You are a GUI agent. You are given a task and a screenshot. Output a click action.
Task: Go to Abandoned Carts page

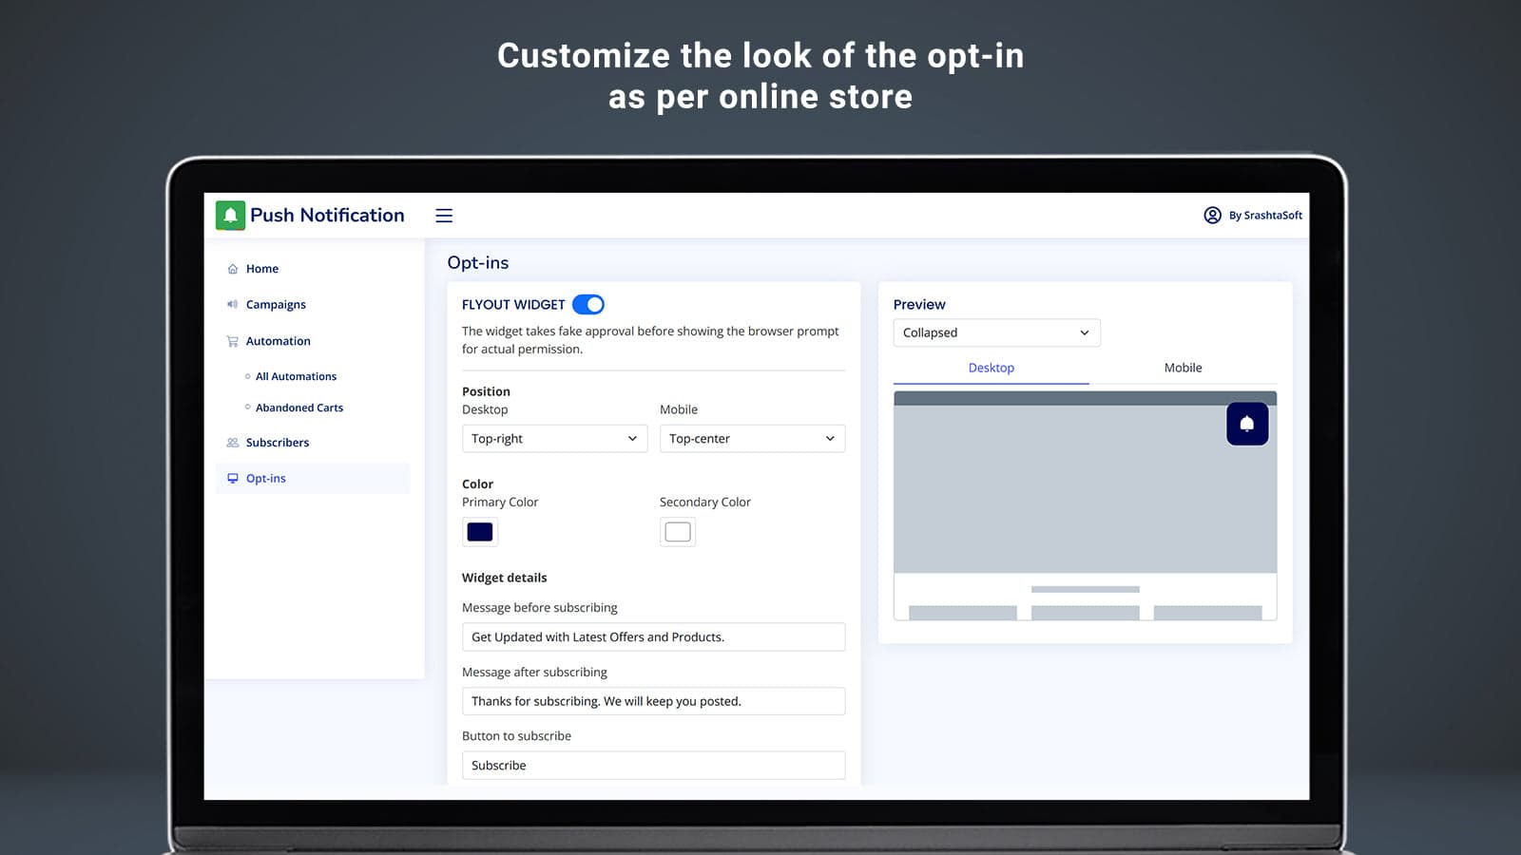298,408
